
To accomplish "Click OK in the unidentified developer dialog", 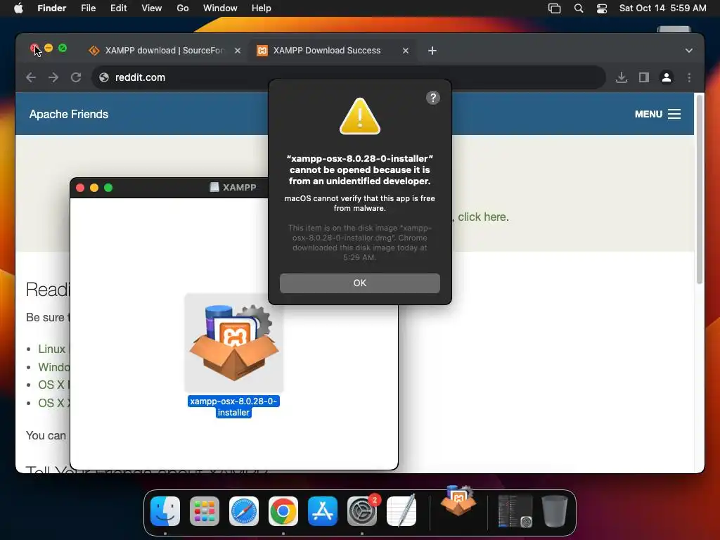I will pyautogui.click(x=359, y=283).
